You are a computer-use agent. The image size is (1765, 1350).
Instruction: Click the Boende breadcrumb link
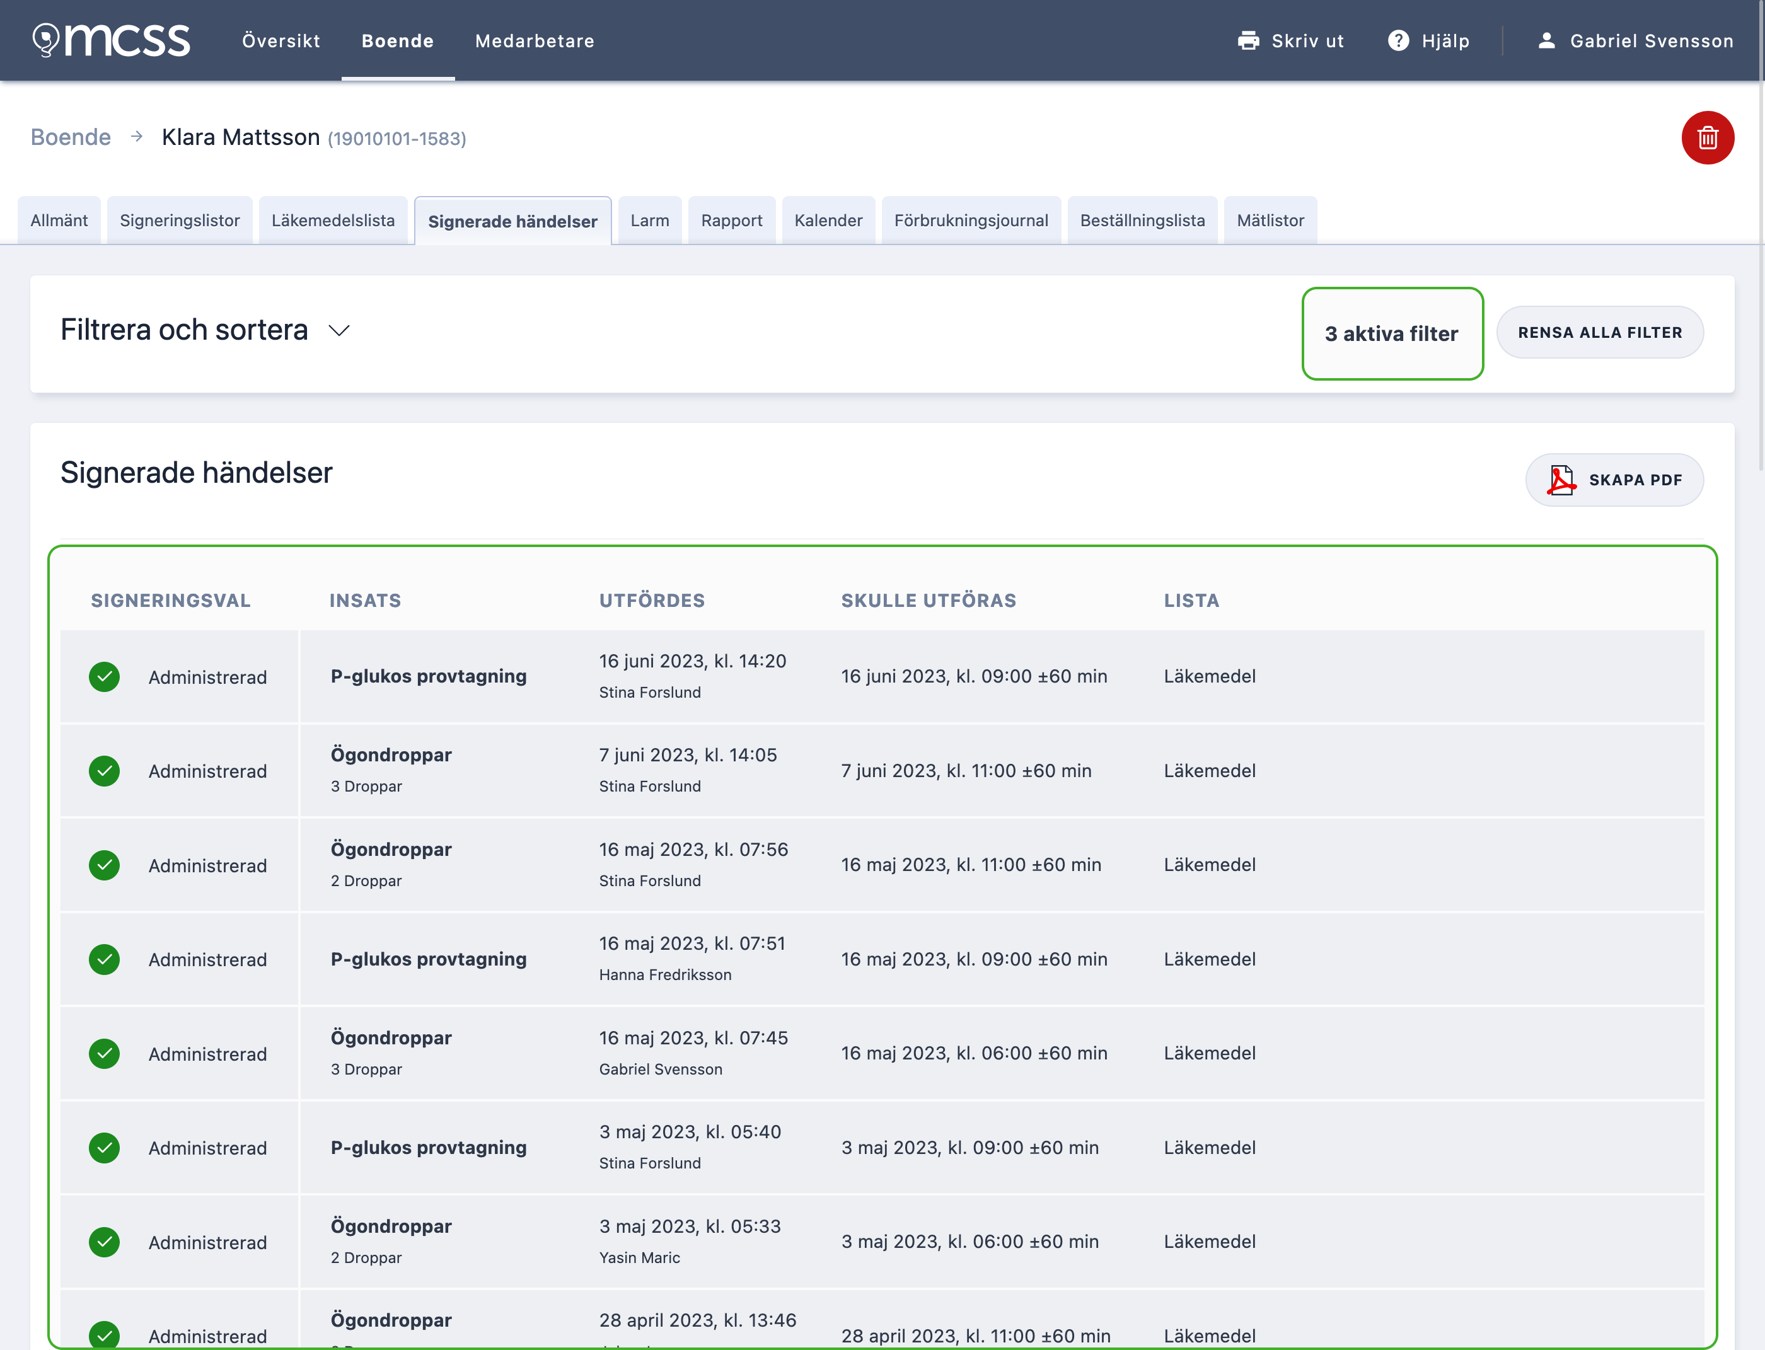[71, 137]
